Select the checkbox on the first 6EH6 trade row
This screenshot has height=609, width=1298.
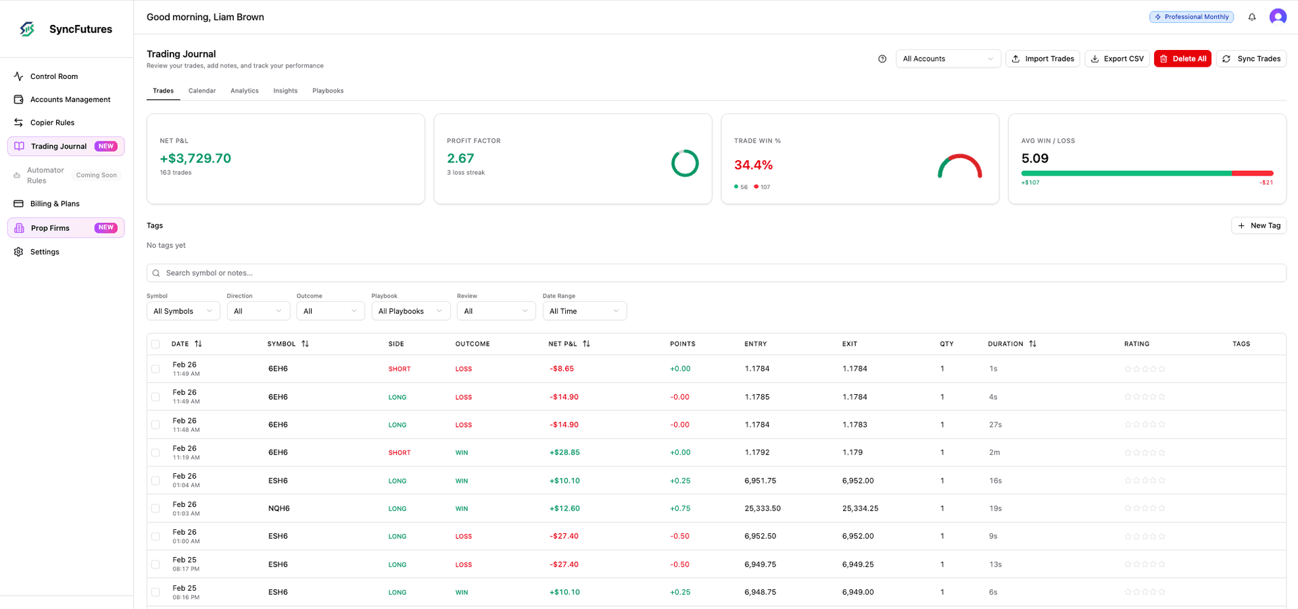coord(155,369)
